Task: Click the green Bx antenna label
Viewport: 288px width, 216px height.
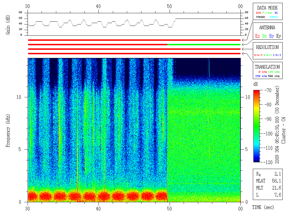Action: click(x=264, y=36)
